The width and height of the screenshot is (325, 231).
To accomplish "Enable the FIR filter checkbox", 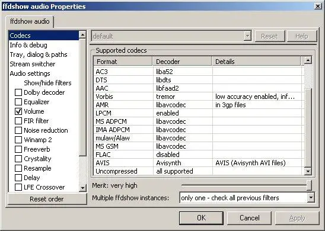I will (x=18, y=121).
